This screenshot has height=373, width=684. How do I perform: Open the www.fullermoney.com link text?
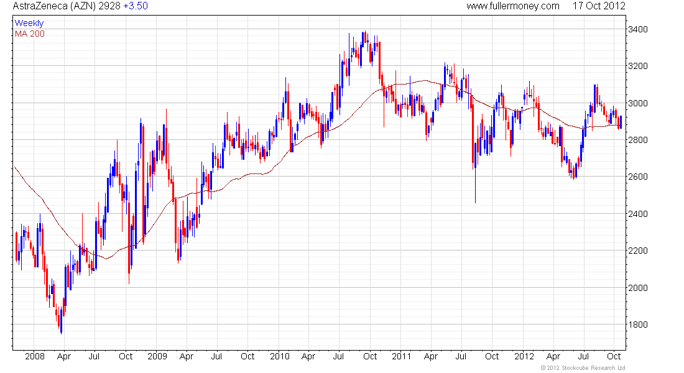pos(512,6)
